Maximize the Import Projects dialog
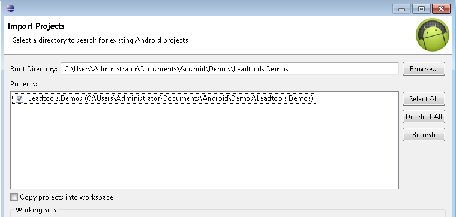Screen dimensions: 456x217 (x=421, y=9)
